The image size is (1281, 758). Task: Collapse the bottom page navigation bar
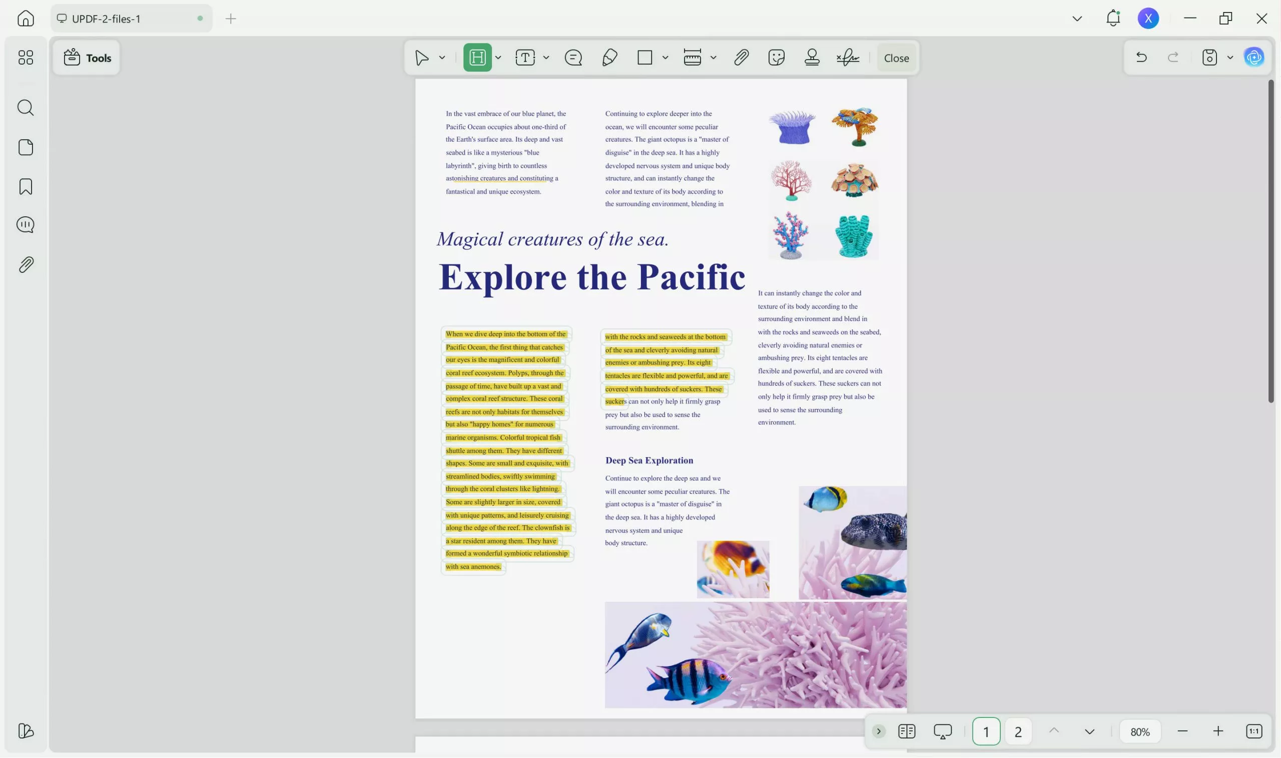pyautogui.click(x=878, y=731)
